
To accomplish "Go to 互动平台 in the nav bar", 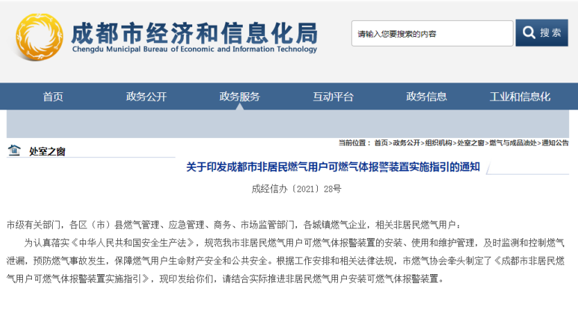I will pyautogui.click(x=333, y=96).
